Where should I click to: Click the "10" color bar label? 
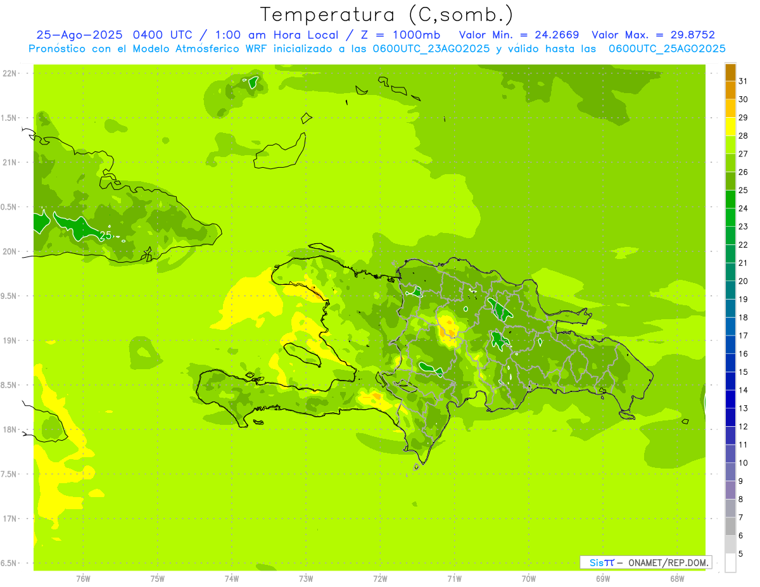pyautogui.click(x=744, y=463)
